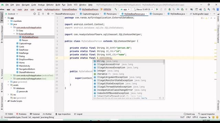Open the Terminal tool window
This screenshot has height=123, width=220.
coord(35,114)
